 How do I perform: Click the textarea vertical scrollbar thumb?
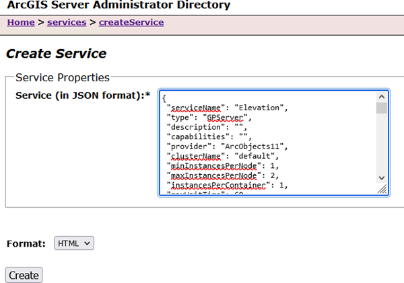(x=382, y=108)
